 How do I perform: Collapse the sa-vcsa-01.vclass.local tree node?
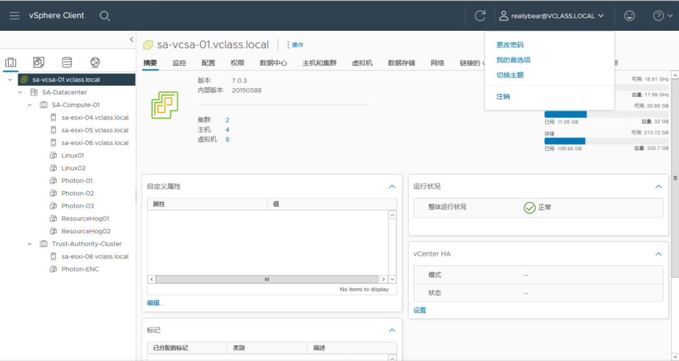(x=10, y=80)
